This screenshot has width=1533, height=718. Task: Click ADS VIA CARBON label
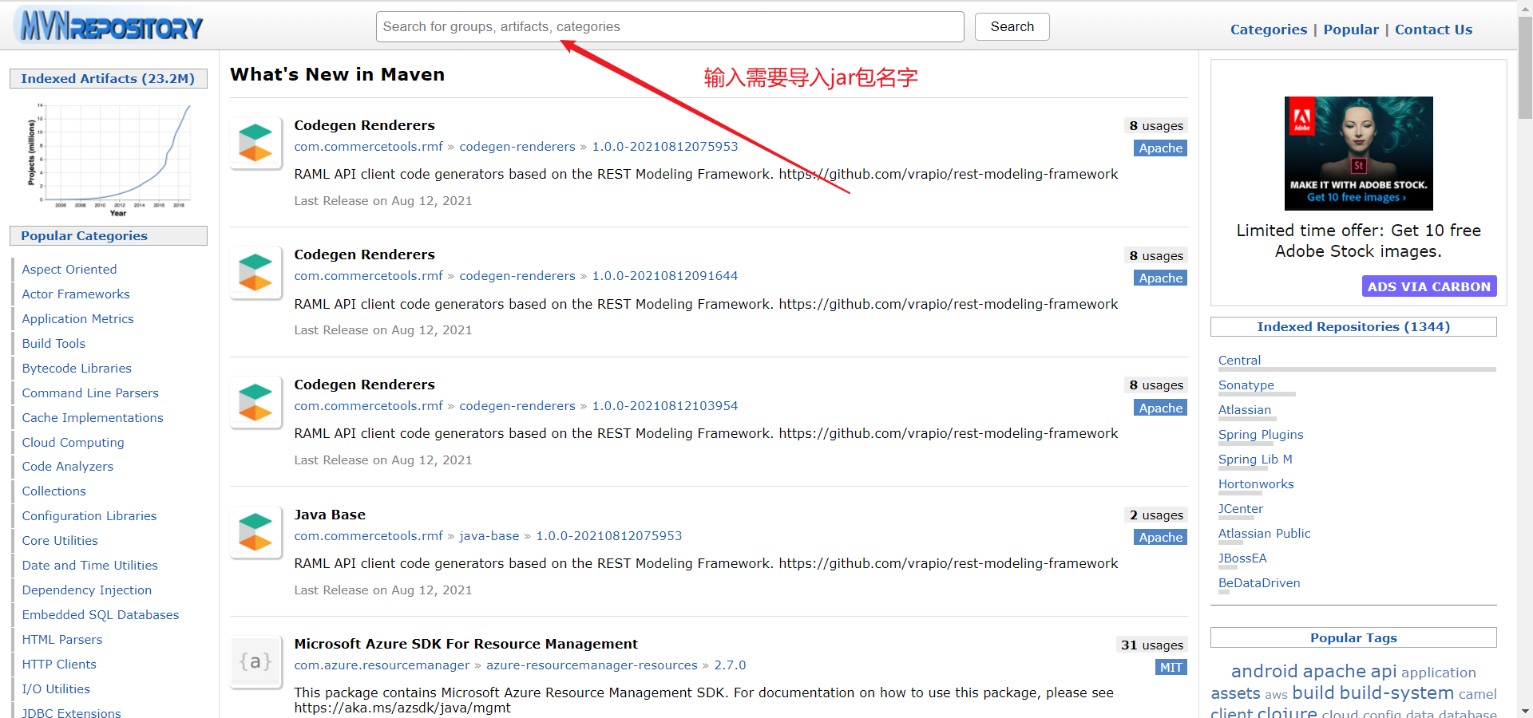(1428, 286)
